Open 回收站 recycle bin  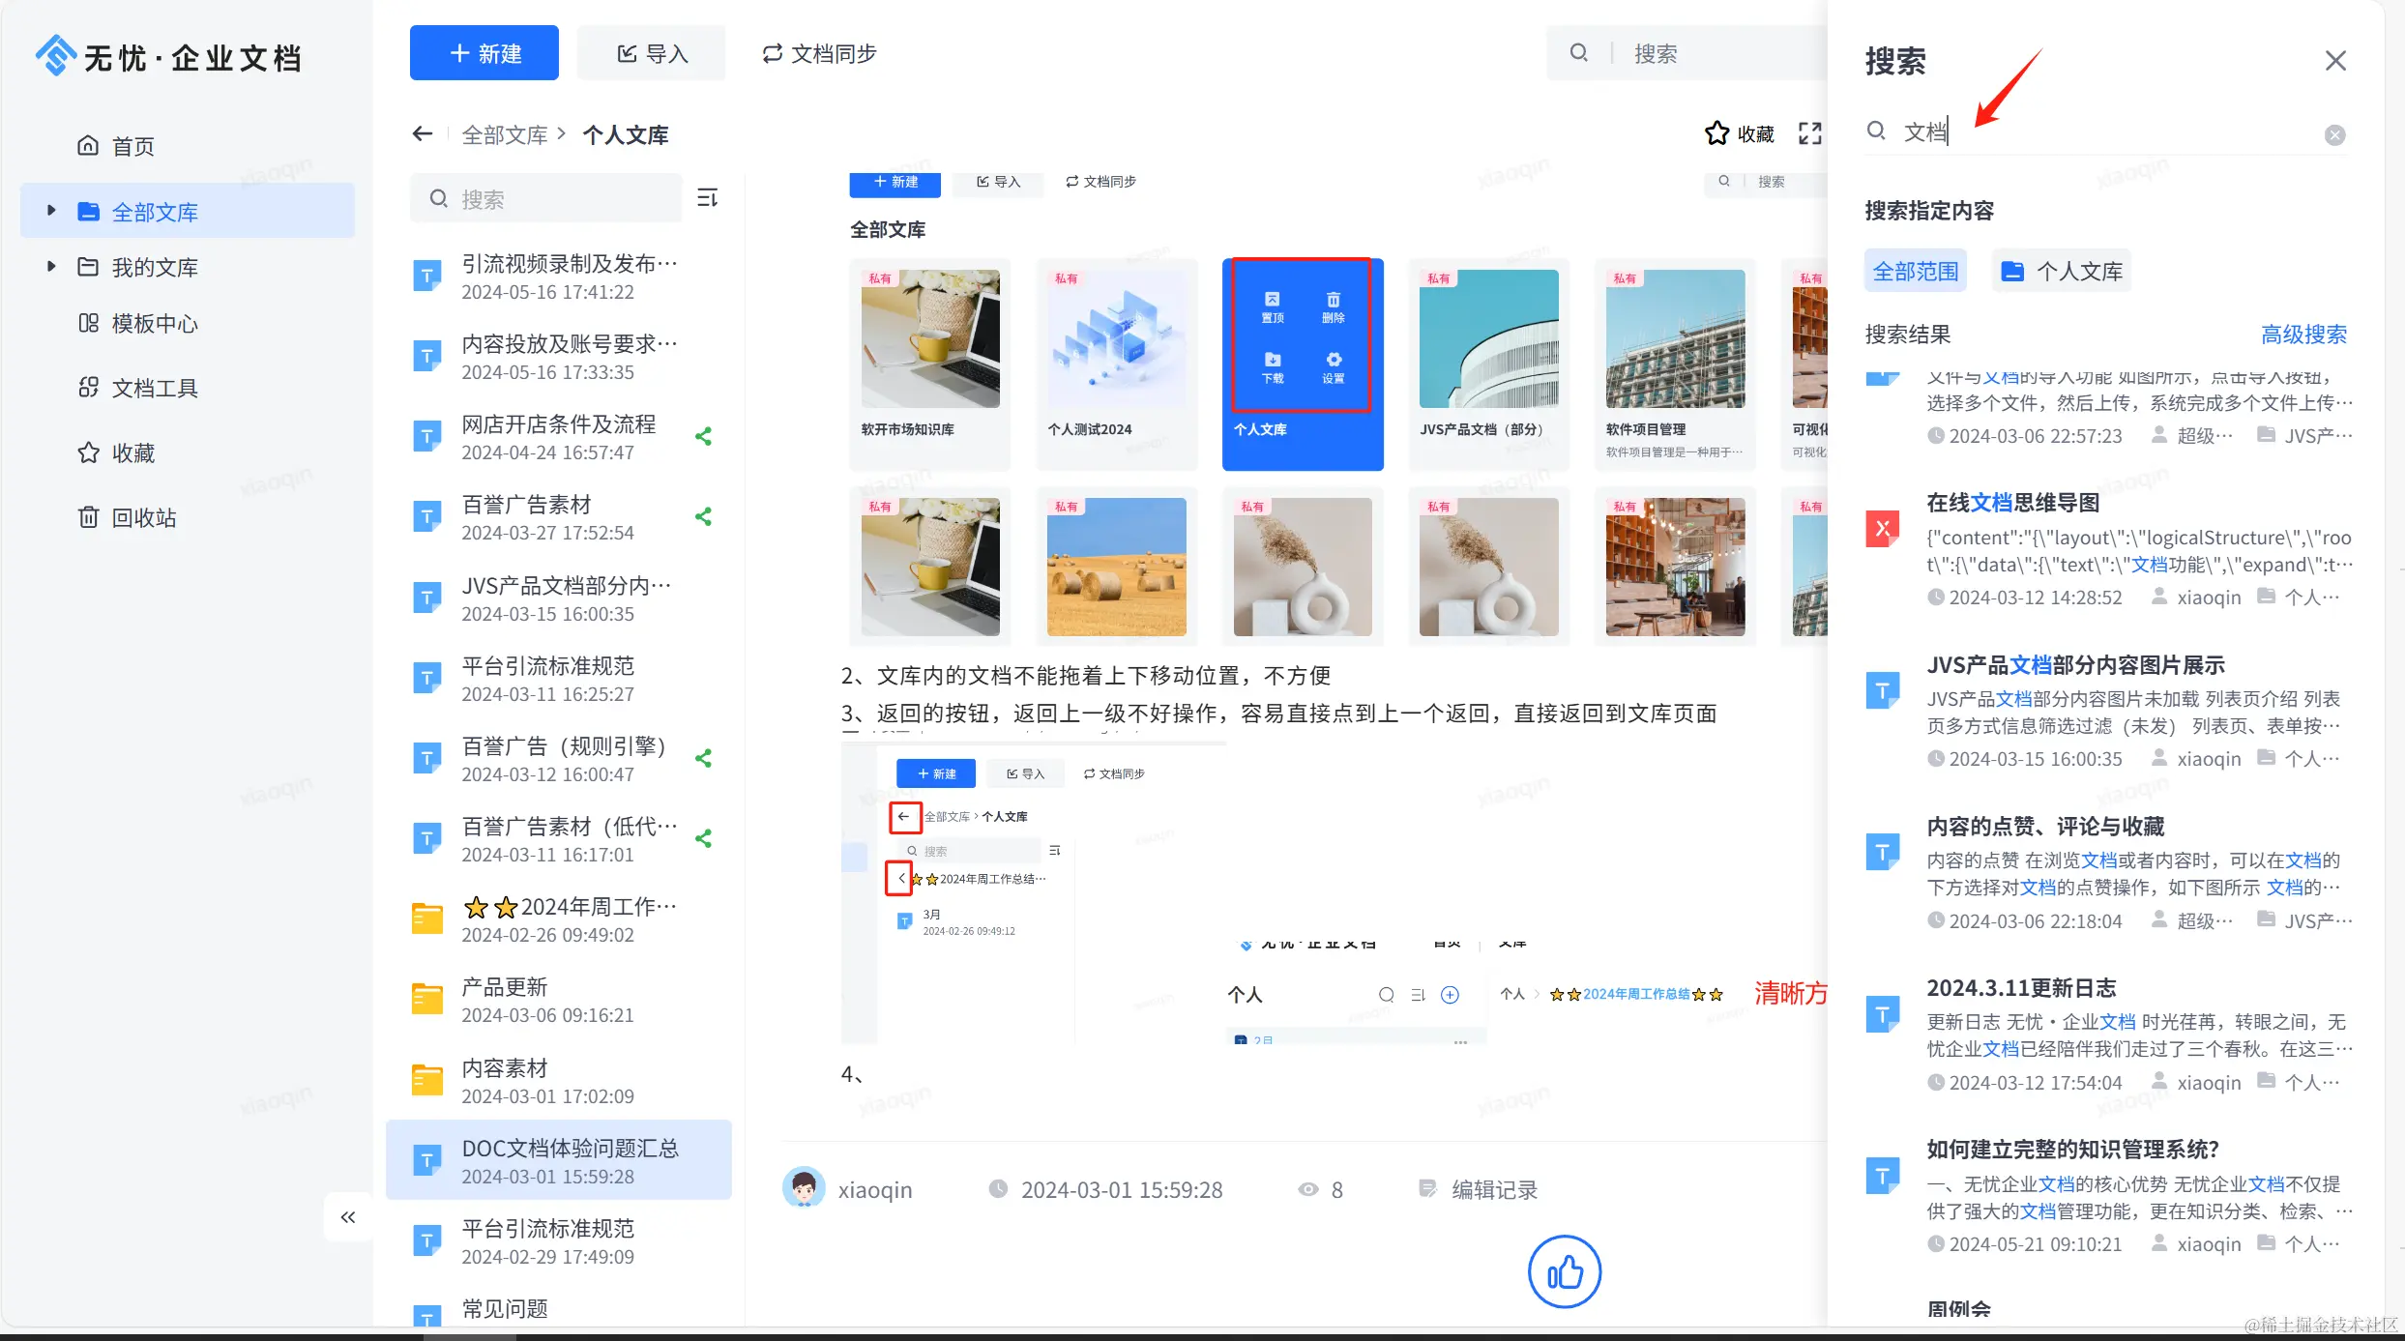tap(143, 517)
